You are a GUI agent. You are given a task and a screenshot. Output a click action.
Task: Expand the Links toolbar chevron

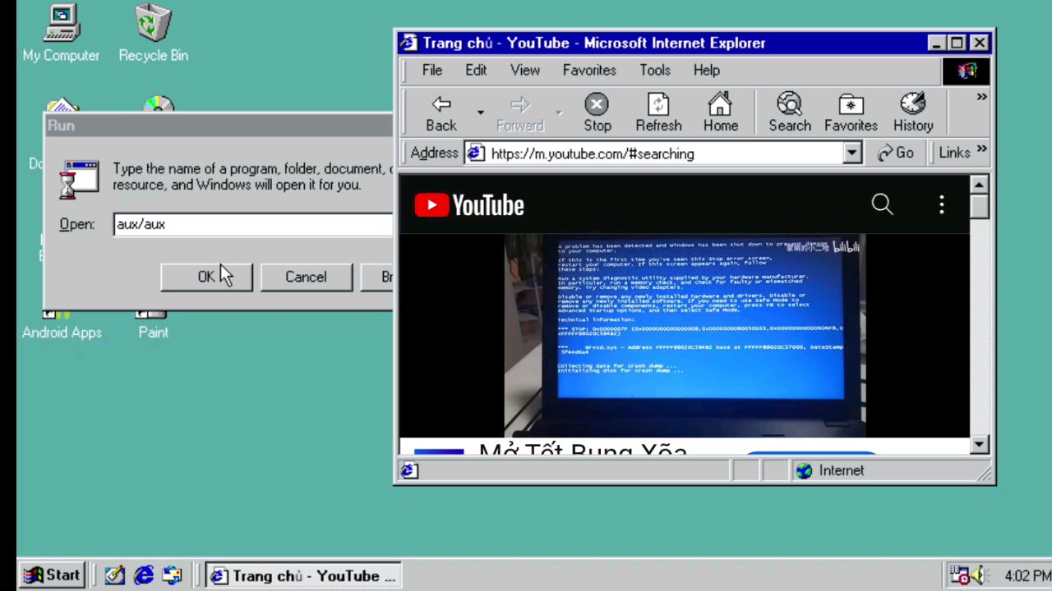point(981,152)
